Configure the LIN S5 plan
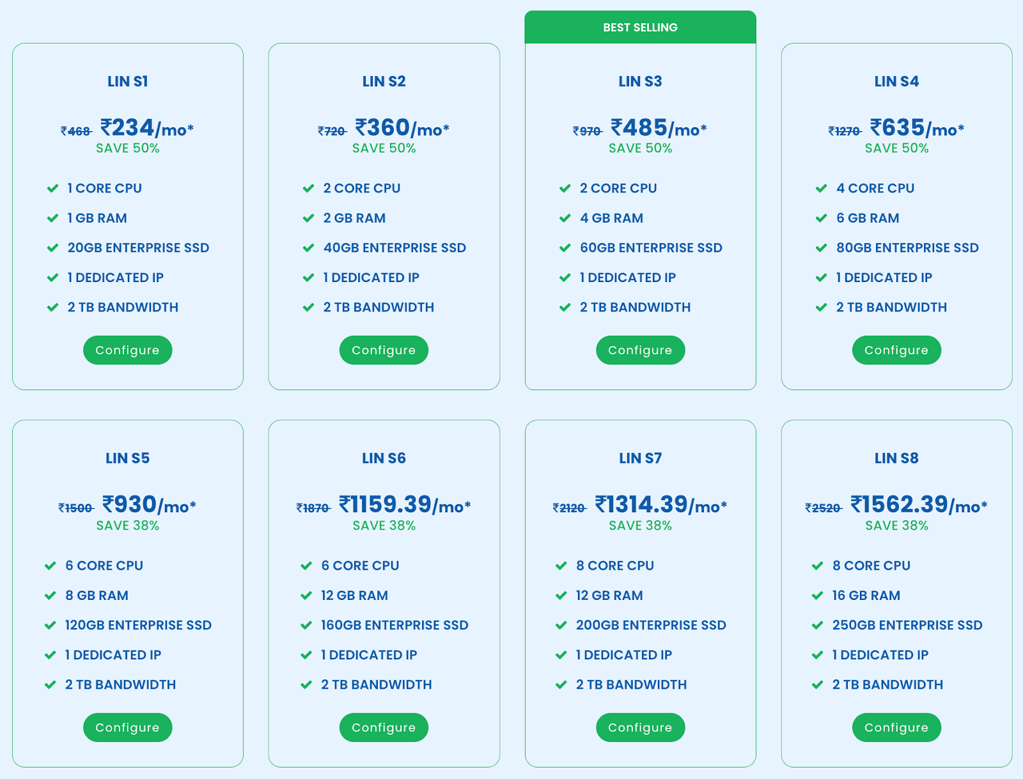Screen dimensions: 1023x779 coord(127,727)
